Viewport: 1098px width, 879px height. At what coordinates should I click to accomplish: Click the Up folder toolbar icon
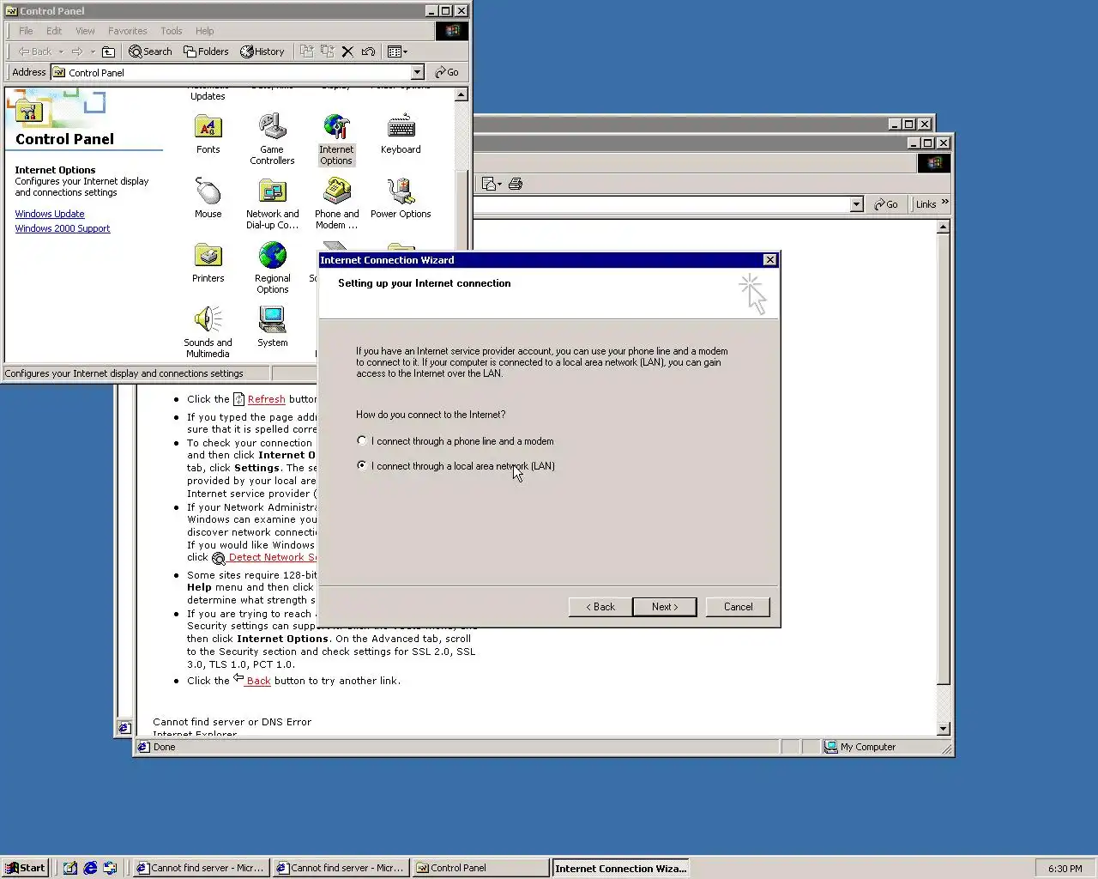[108, 52]
